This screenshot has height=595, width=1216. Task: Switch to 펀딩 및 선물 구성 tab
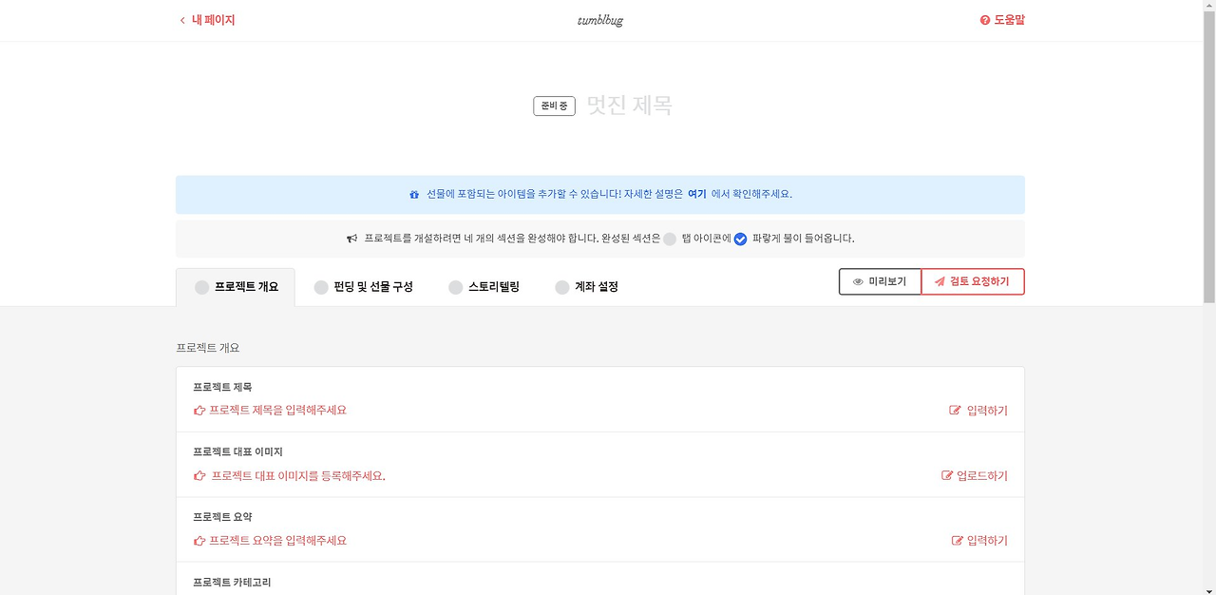point(363,287)
